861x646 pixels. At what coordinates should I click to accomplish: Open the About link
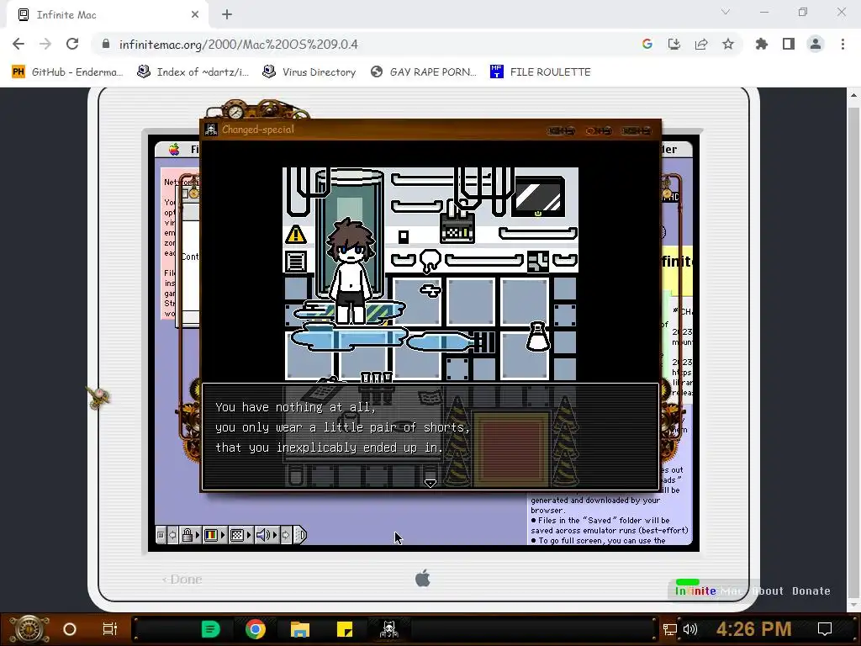click(768, 591)
